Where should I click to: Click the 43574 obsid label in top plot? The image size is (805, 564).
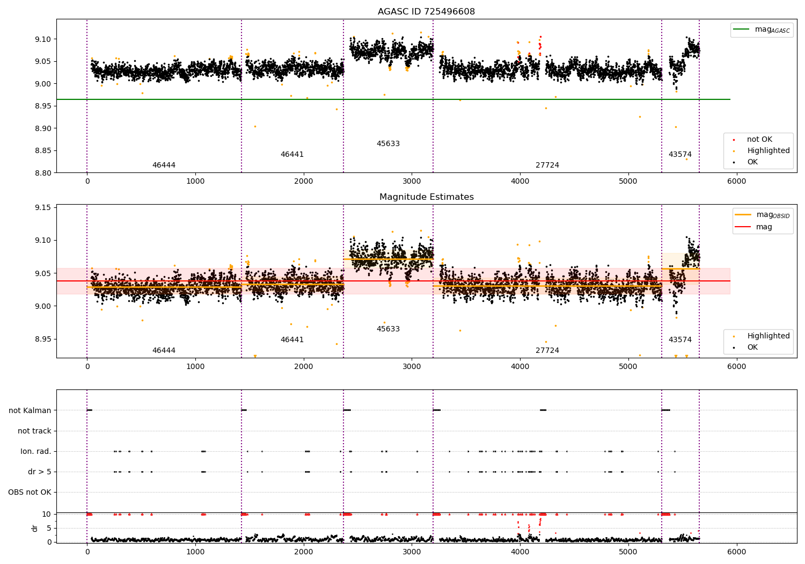click(680, 155)
